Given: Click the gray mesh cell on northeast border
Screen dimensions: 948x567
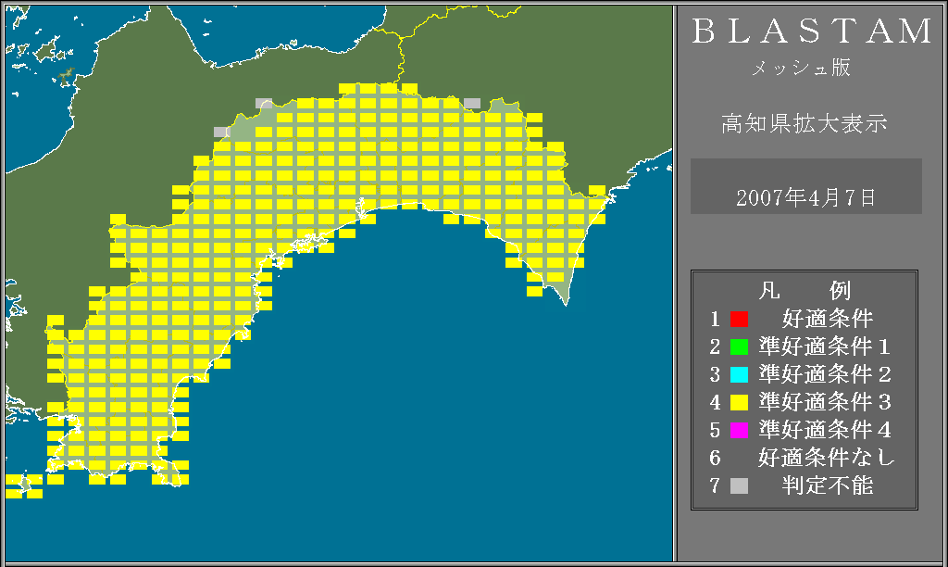Looking at the screenshot, I should click(x=472, y=103).
